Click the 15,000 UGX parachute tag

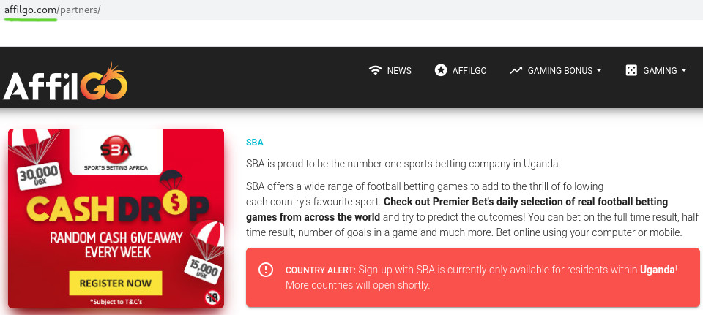pos(203,268)
